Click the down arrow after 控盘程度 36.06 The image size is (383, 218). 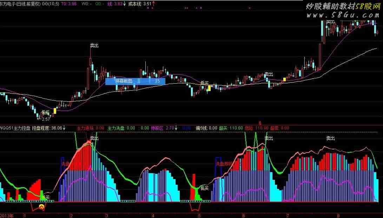(x=64, y=128)
